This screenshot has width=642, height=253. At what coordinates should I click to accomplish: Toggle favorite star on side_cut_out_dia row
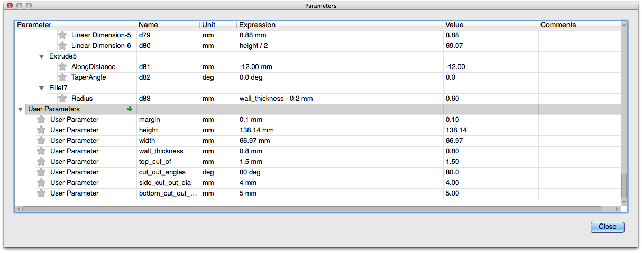(x=41, y=183)
